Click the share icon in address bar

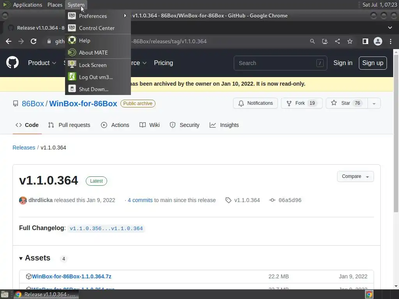[x=337, y=41]
